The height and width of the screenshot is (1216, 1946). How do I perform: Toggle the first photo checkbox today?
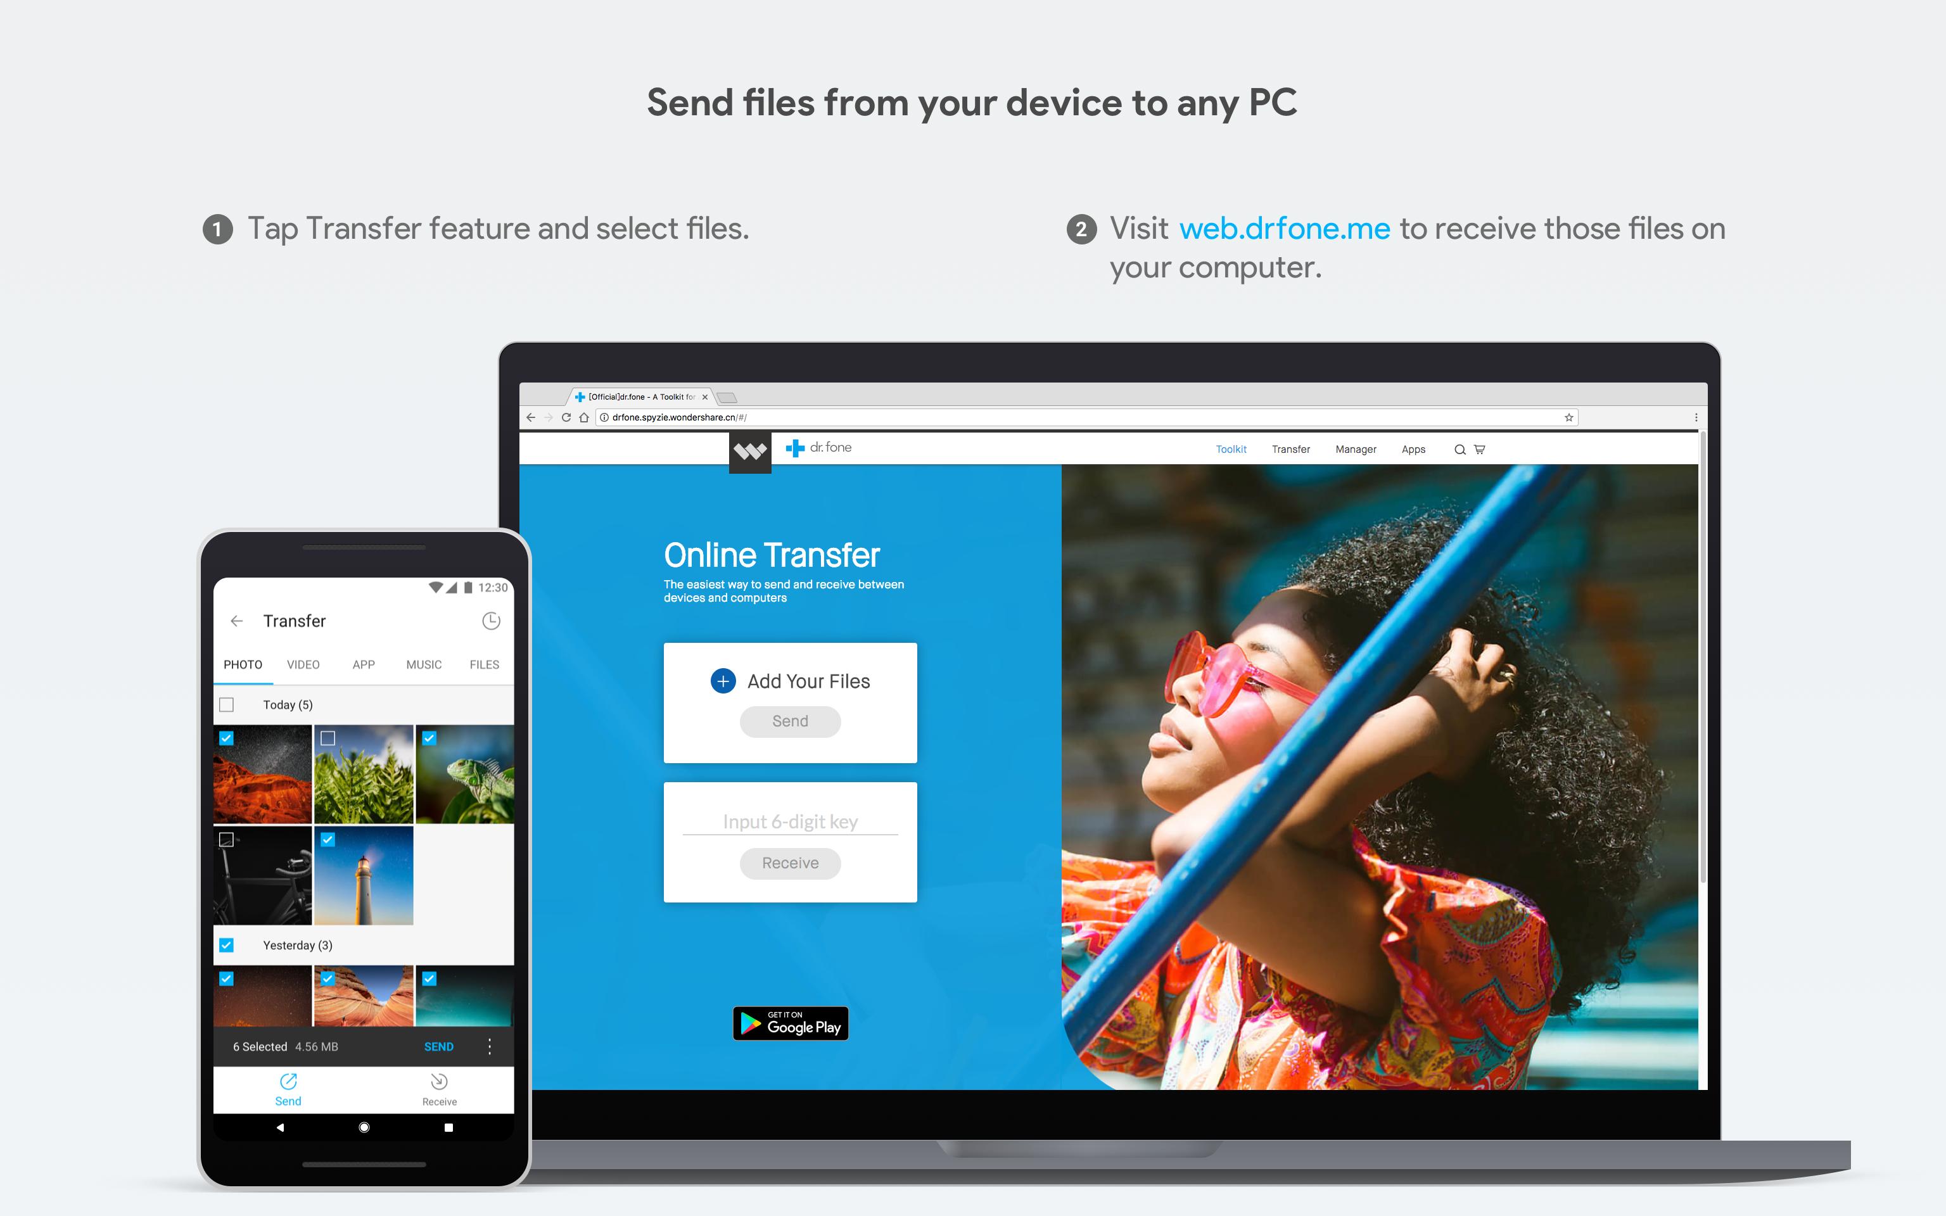tap(229, 735)
